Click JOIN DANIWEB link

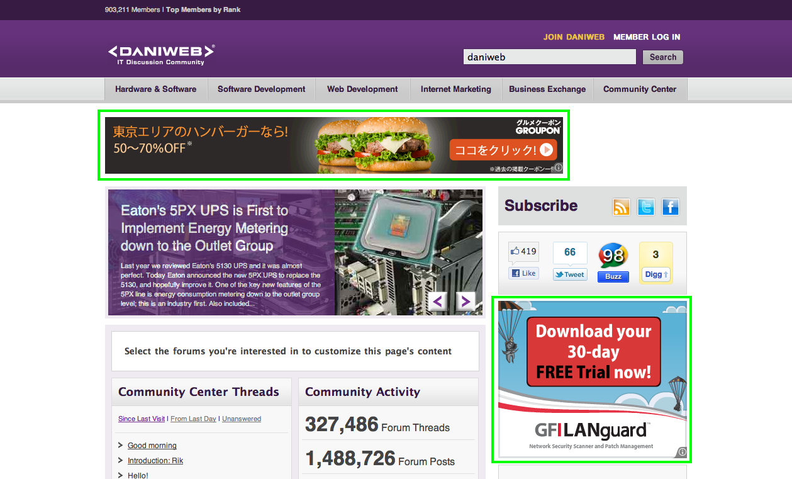click(574, 37)
